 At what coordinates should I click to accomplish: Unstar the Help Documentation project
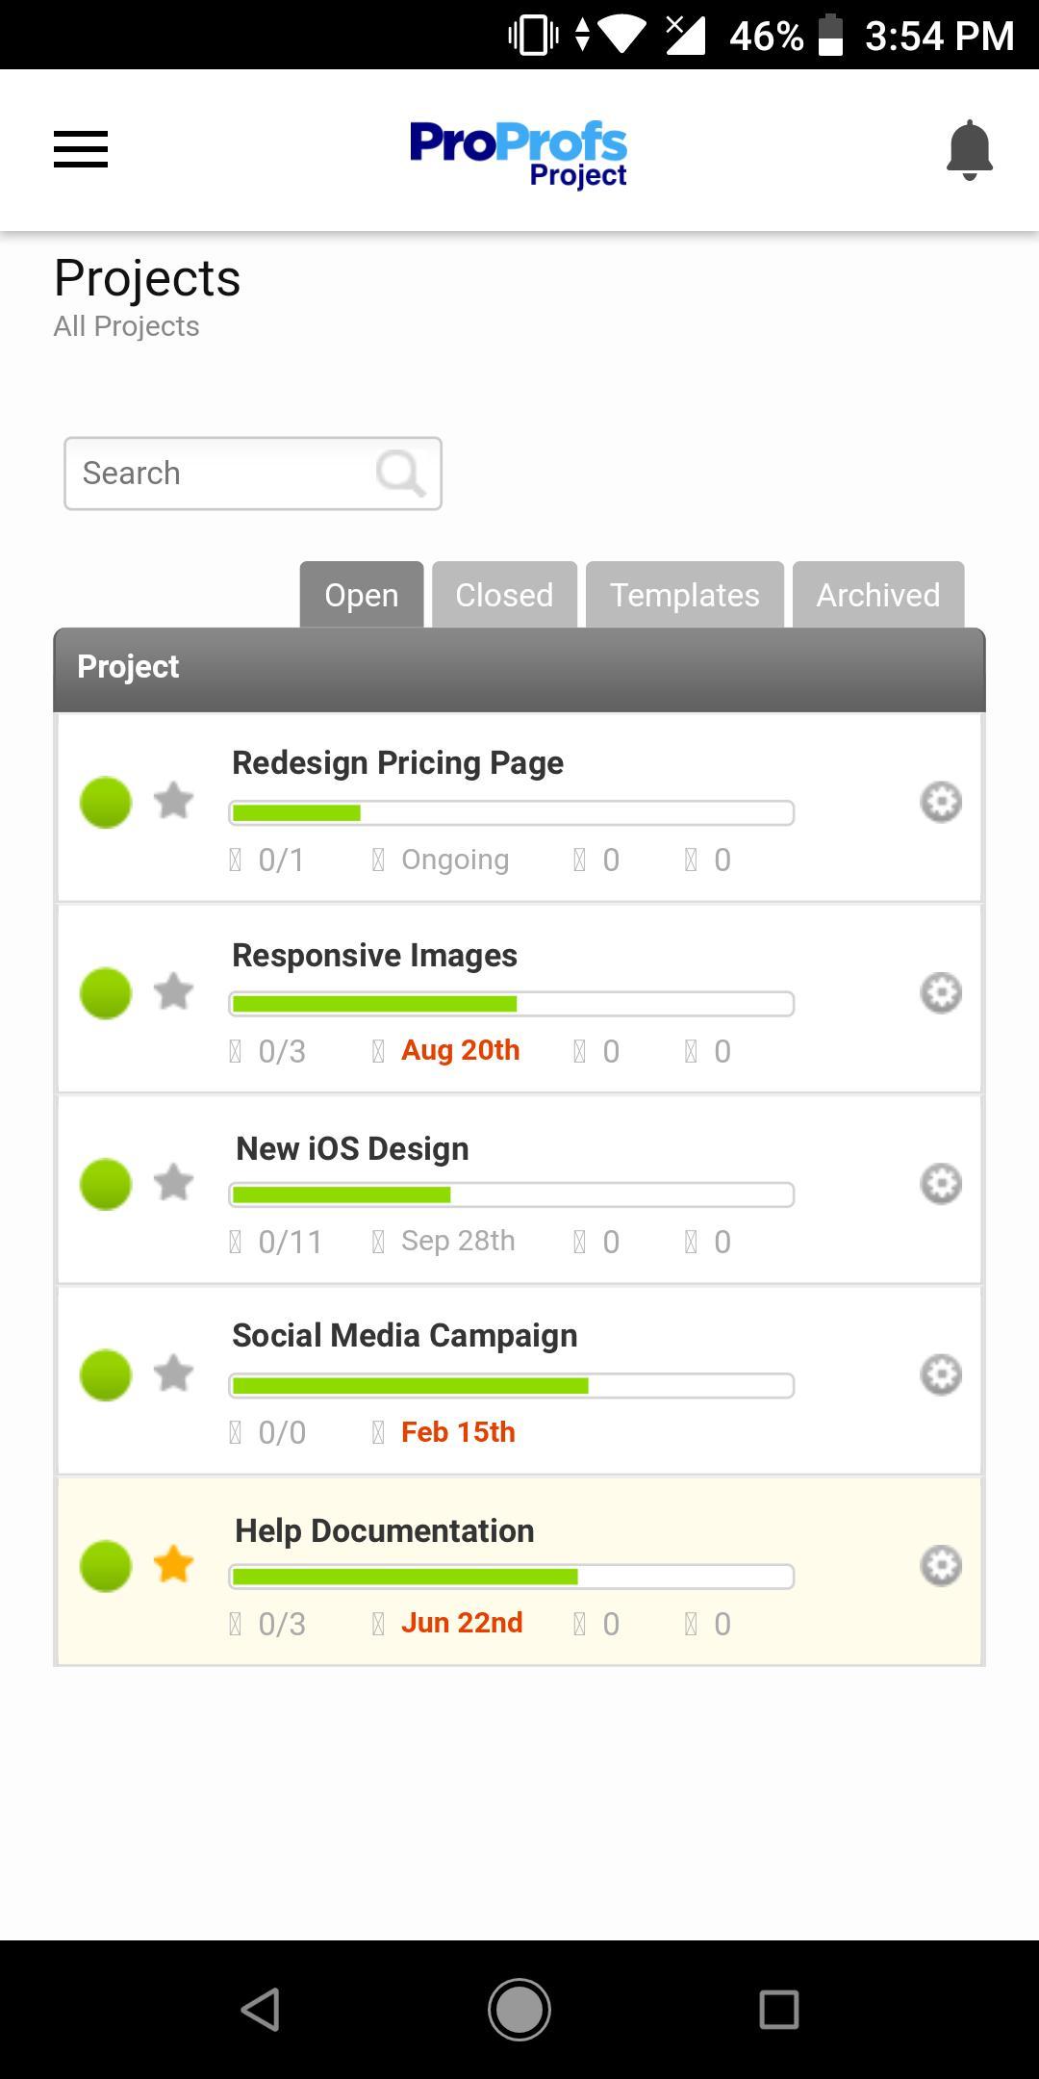pos(174,1564)
